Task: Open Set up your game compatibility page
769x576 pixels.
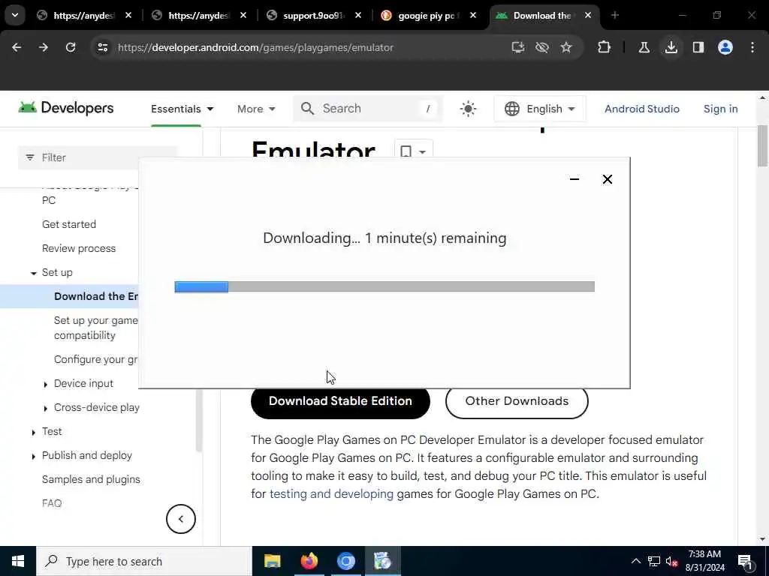Action: pos(95,328)
